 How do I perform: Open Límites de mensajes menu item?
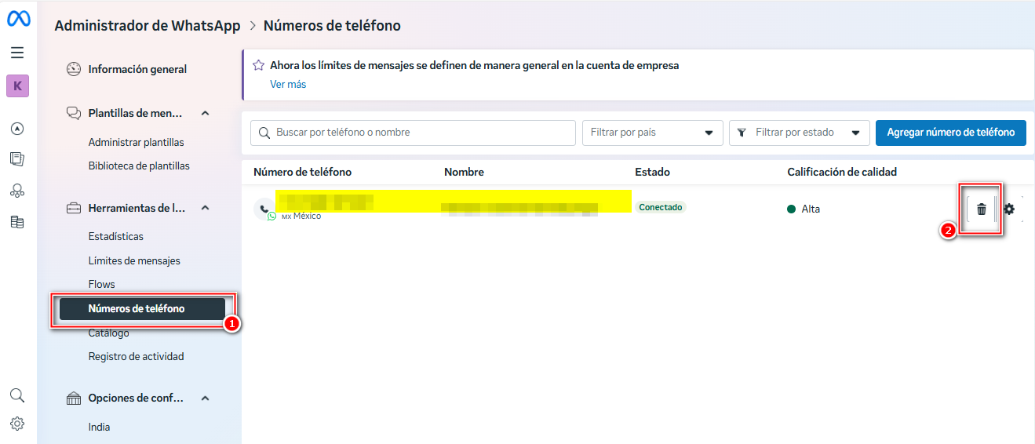pyautogui.click(x=134, y=260)
